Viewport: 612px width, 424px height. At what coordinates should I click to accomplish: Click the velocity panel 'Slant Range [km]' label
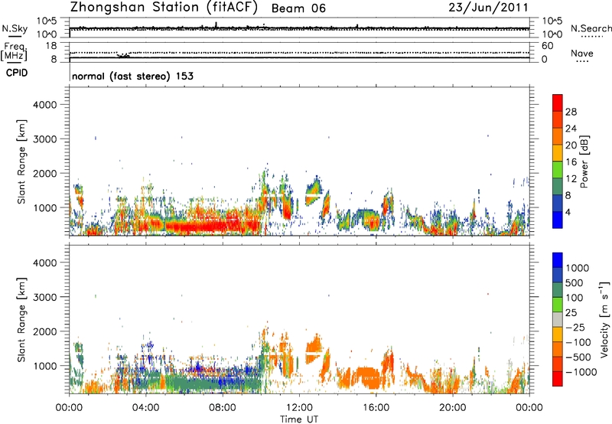pos(21,319)
